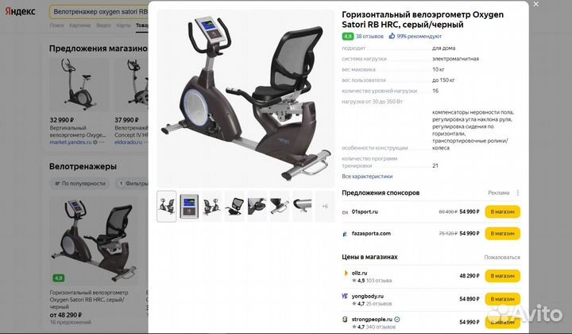Switch to the Видео search tab
This screenshot has height=334, width=572.
[103, 25]
